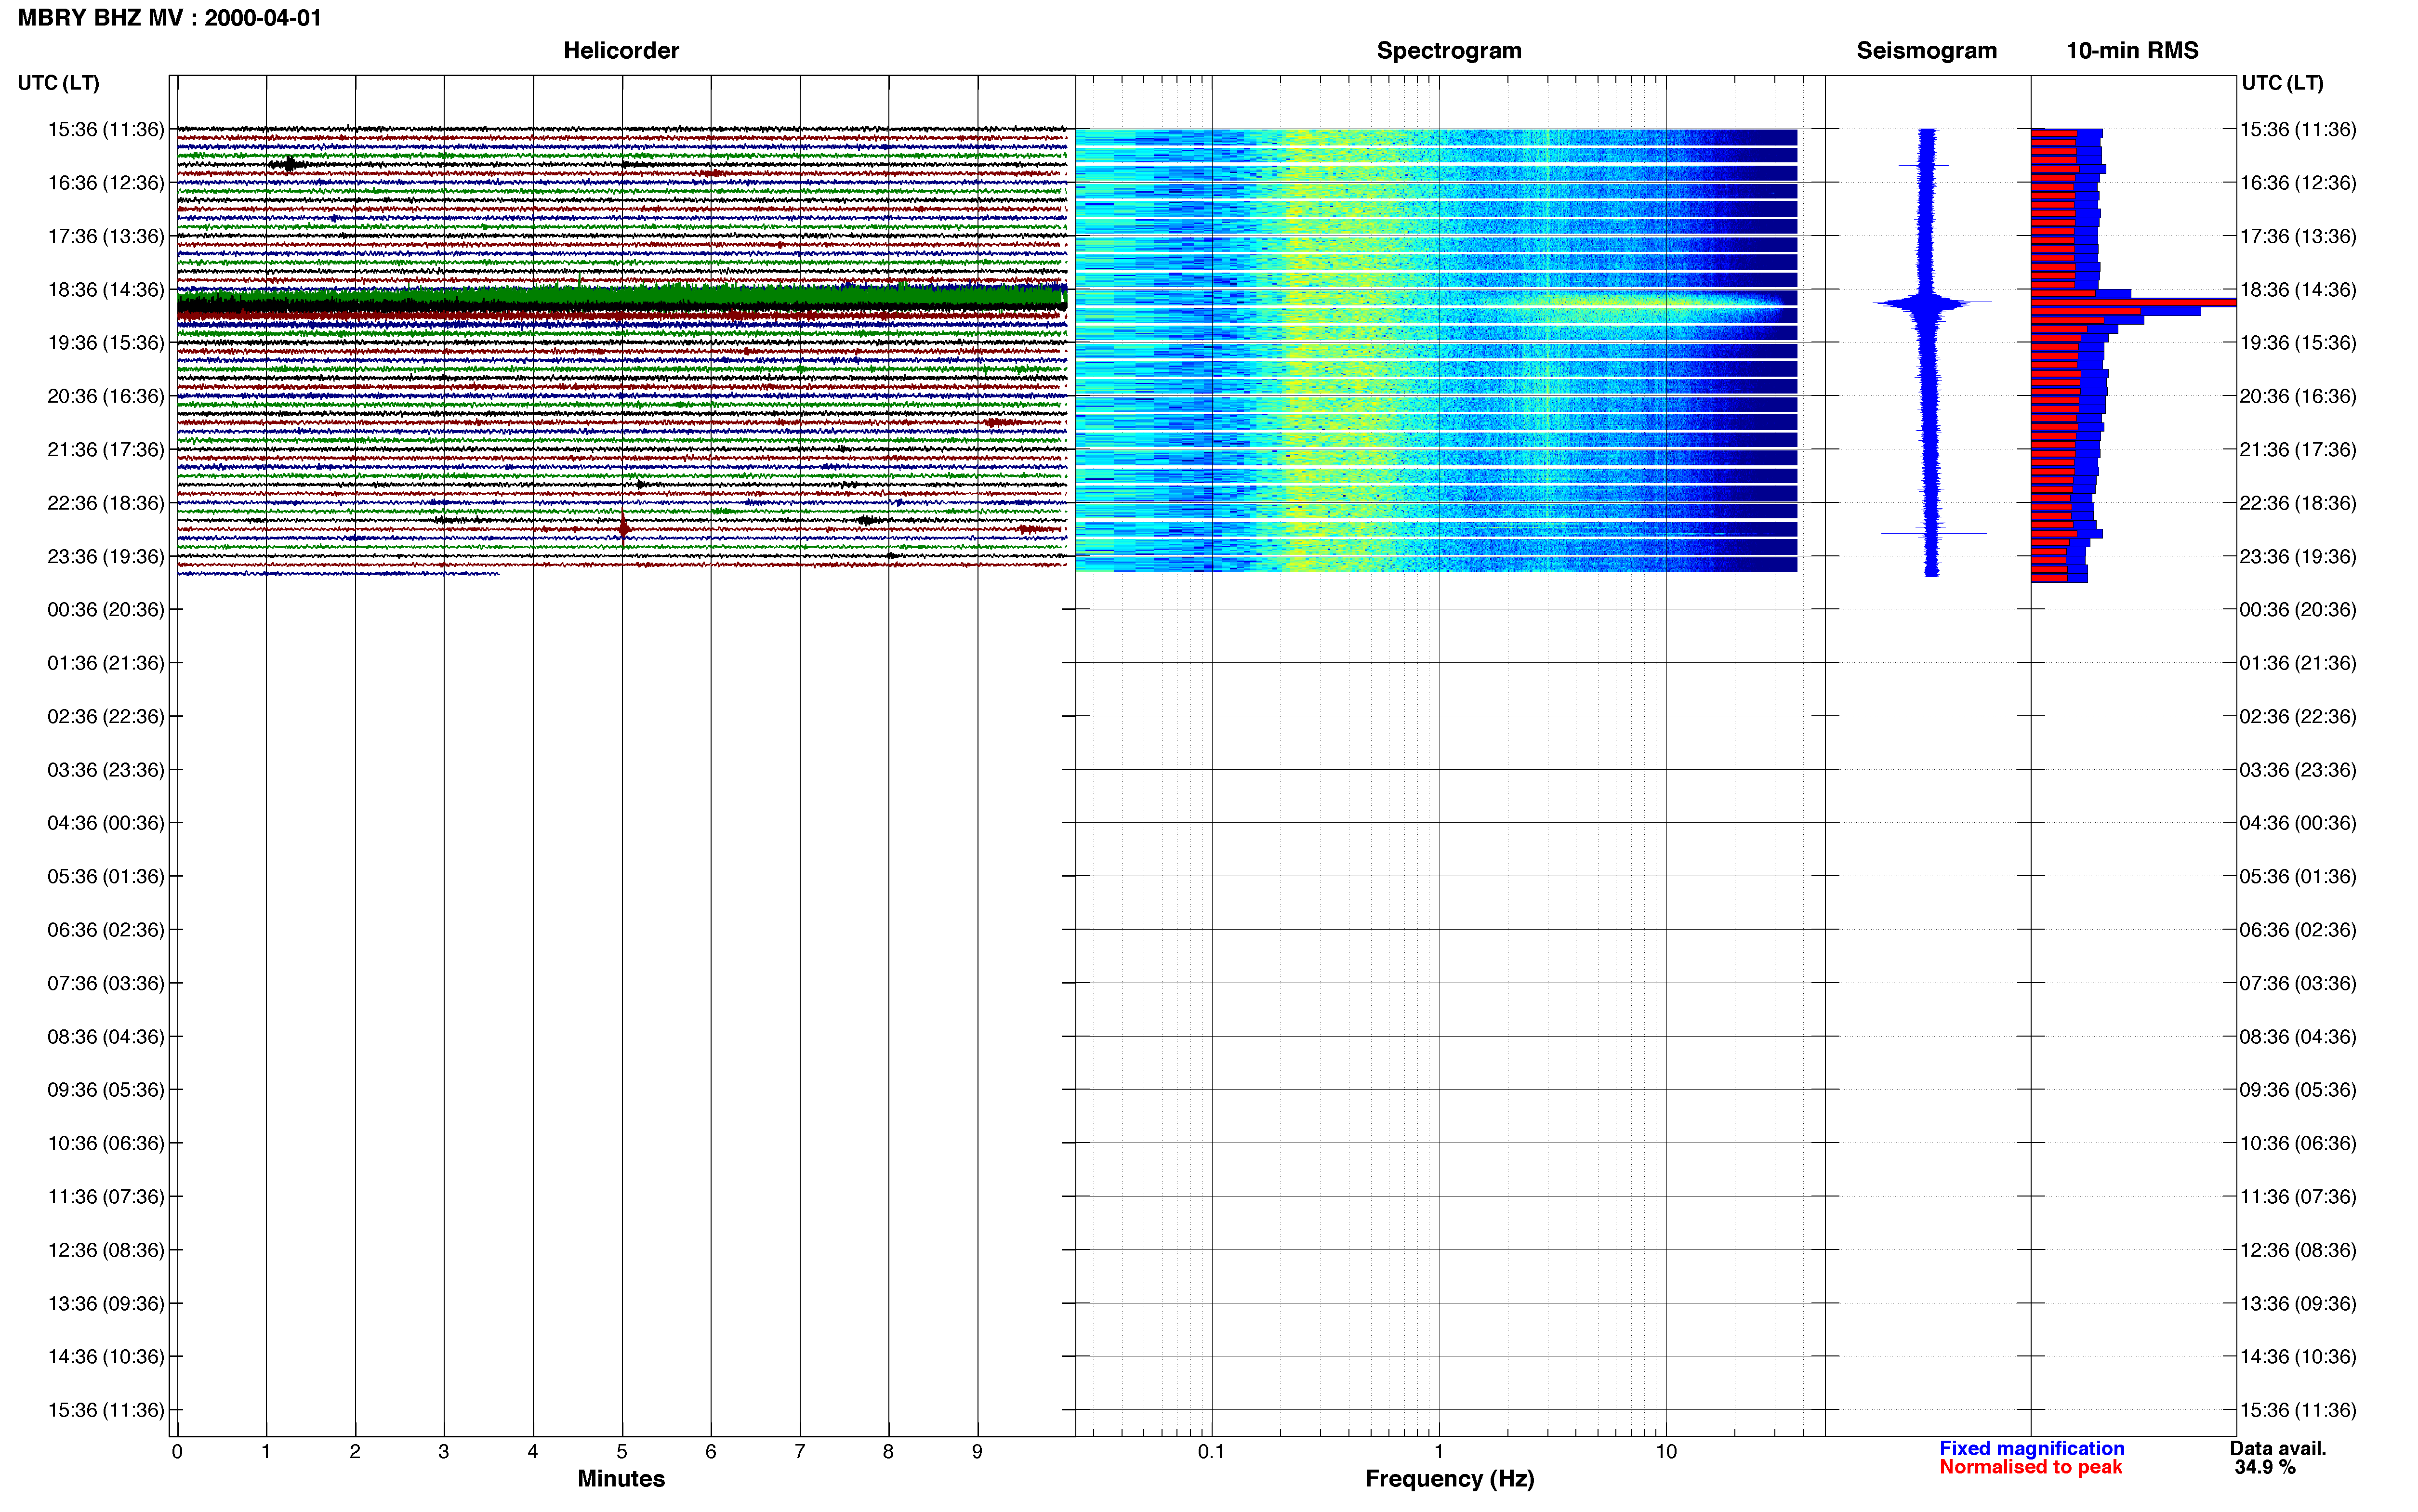Viewport: 2418px width, 1512px height.
Task: Click frequency tick label "10"
Action: [1666, 1452]
